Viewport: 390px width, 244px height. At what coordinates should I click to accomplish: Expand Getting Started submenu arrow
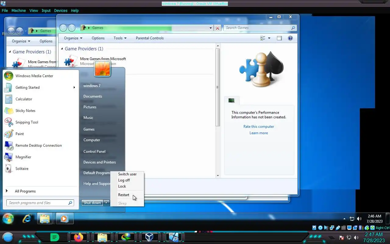click(74, 88)
